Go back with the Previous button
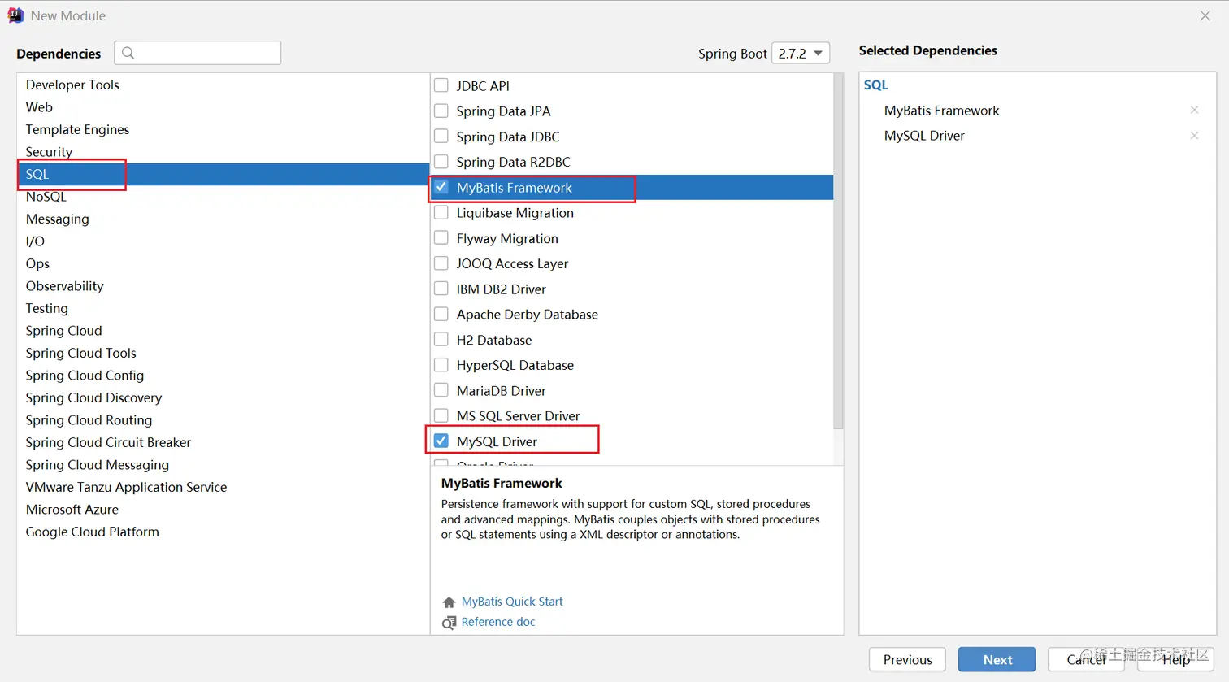Viewport: 1229px width, 682px height. pos(907,659)
